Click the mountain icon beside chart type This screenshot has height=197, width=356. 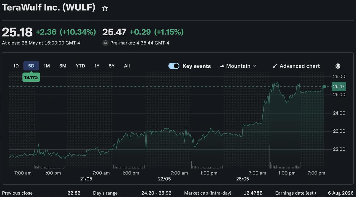222,66
